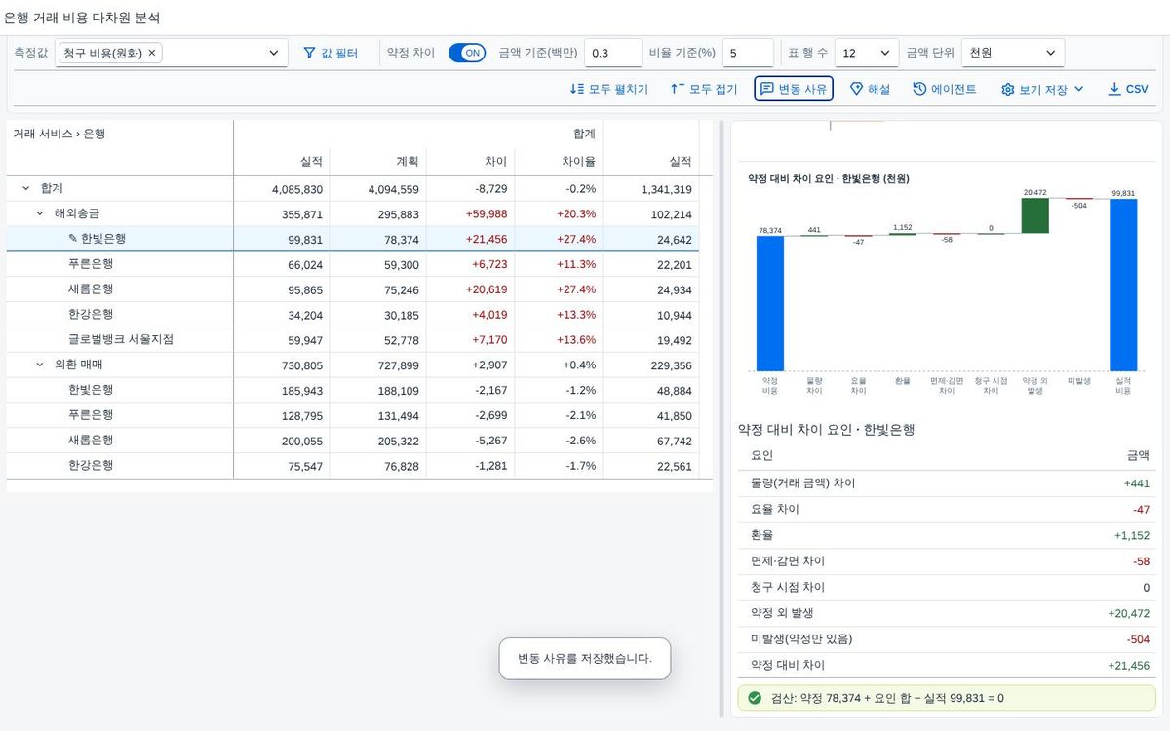Viewport: 1170px width, 731px height.
Task: Click 모두 펼치기 expand all button
Action: pyautogui.click(x=609, y=89)
